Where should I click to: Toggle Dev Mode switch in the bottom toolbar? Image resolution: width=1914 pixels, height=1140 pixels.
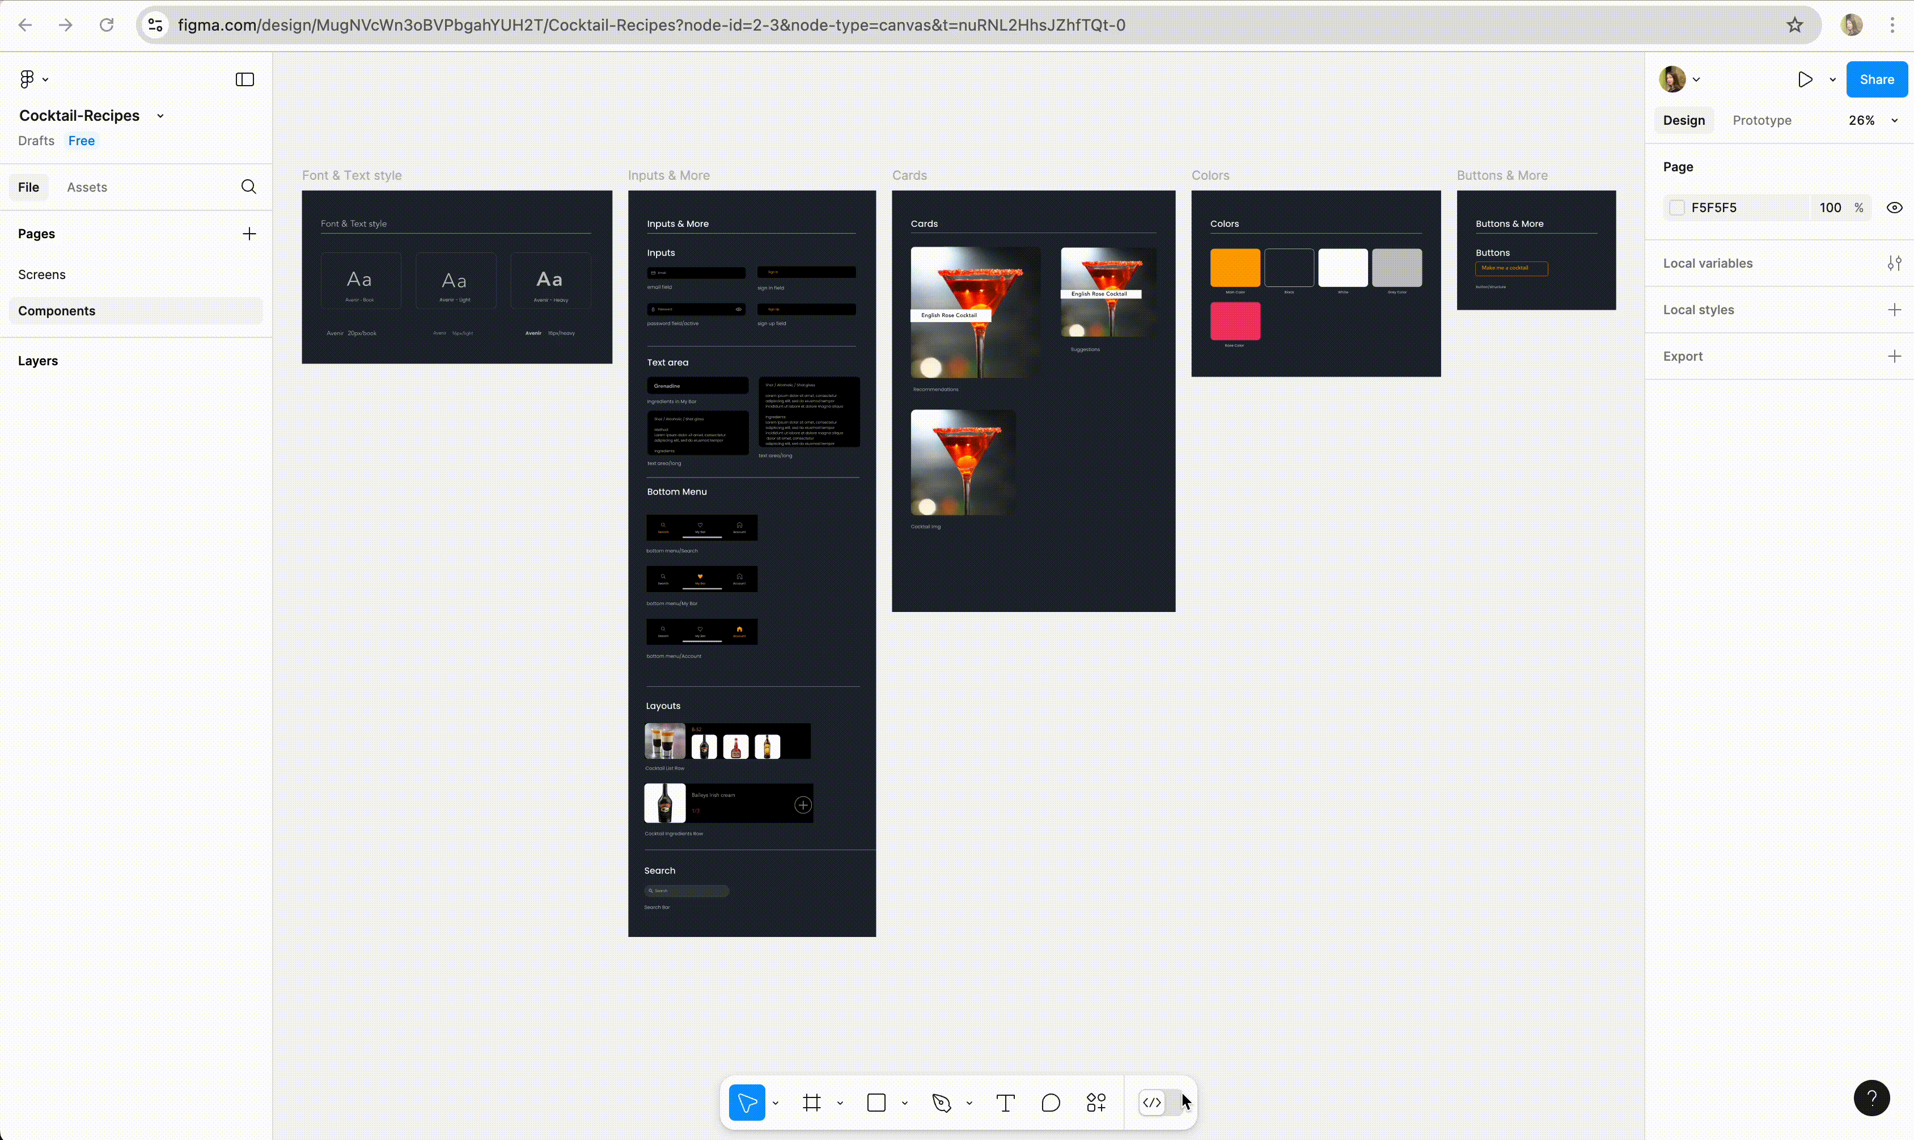[1160, 1103]
